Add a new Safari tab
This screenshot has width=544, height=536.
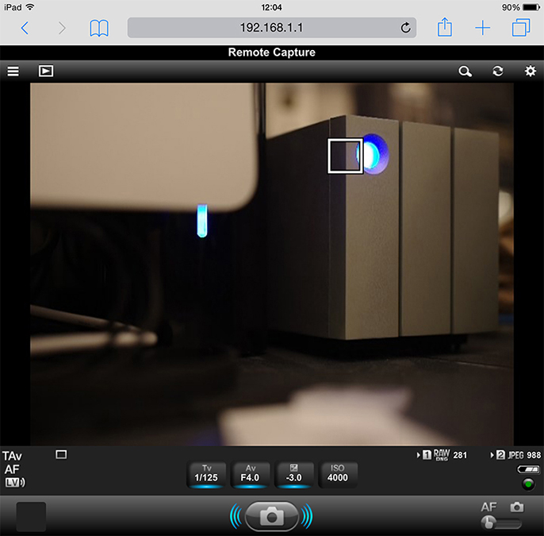pyautogui.click(x=483, y=28)
